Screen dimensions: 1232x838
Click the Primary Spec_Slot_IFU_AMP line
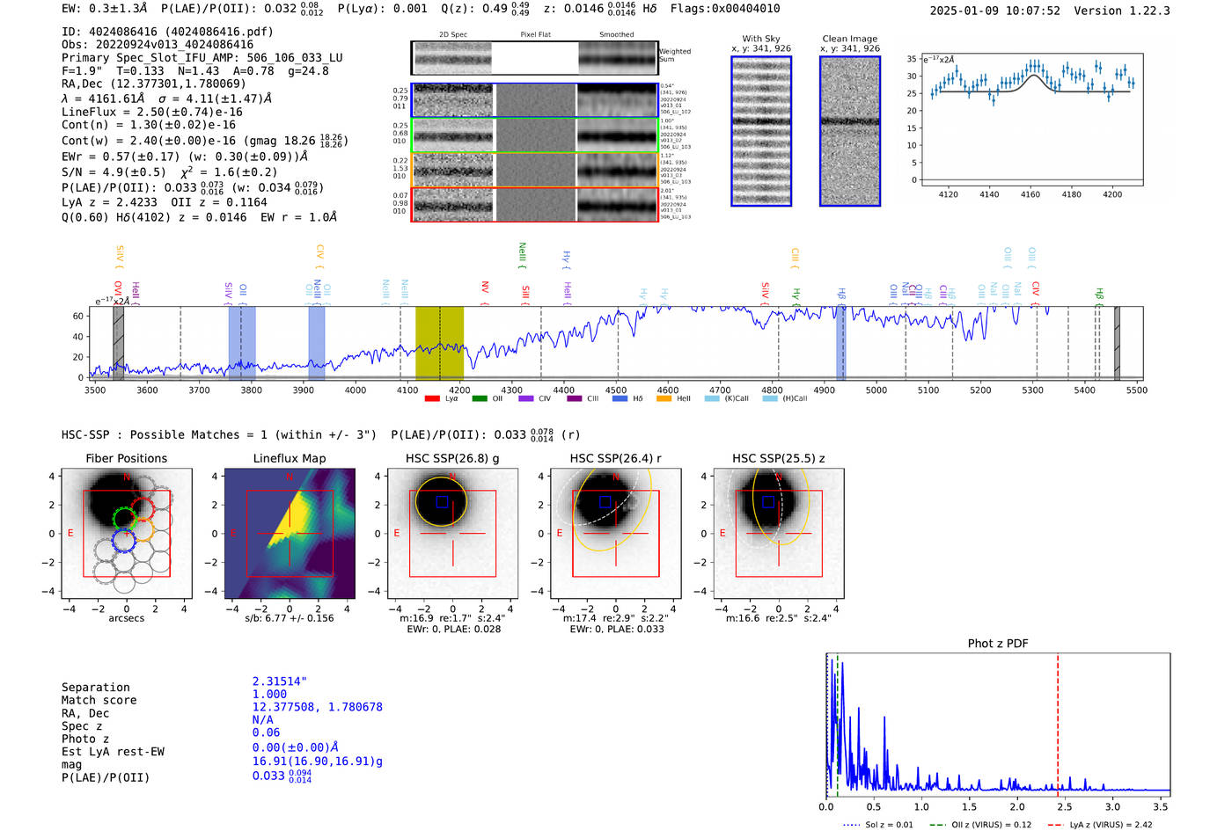click(x=202, y=57)
